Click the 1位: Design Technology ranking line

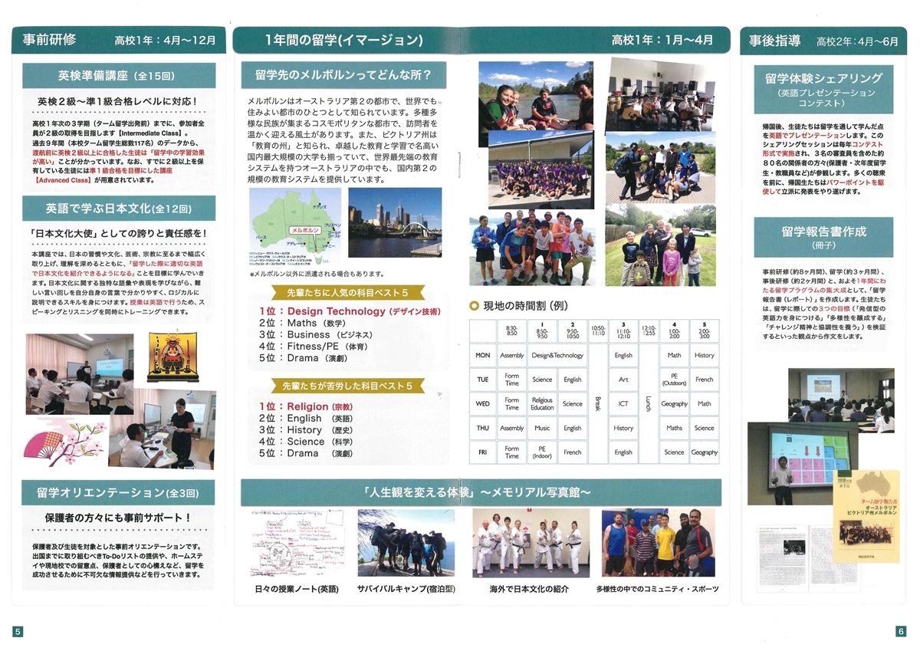click(350, 311)
